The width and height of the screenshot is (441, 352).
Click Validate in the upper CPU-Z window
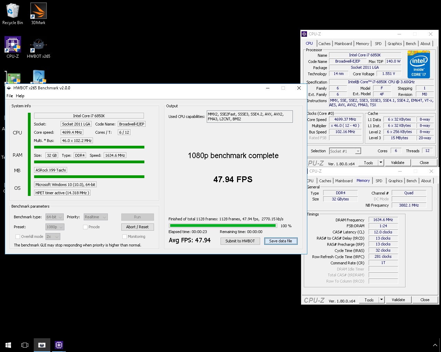point(398,163)
